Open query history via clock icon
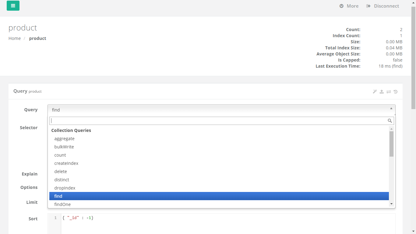Viewport: 416px width, 234px height. pyautogui.click(x=396, y=92)
